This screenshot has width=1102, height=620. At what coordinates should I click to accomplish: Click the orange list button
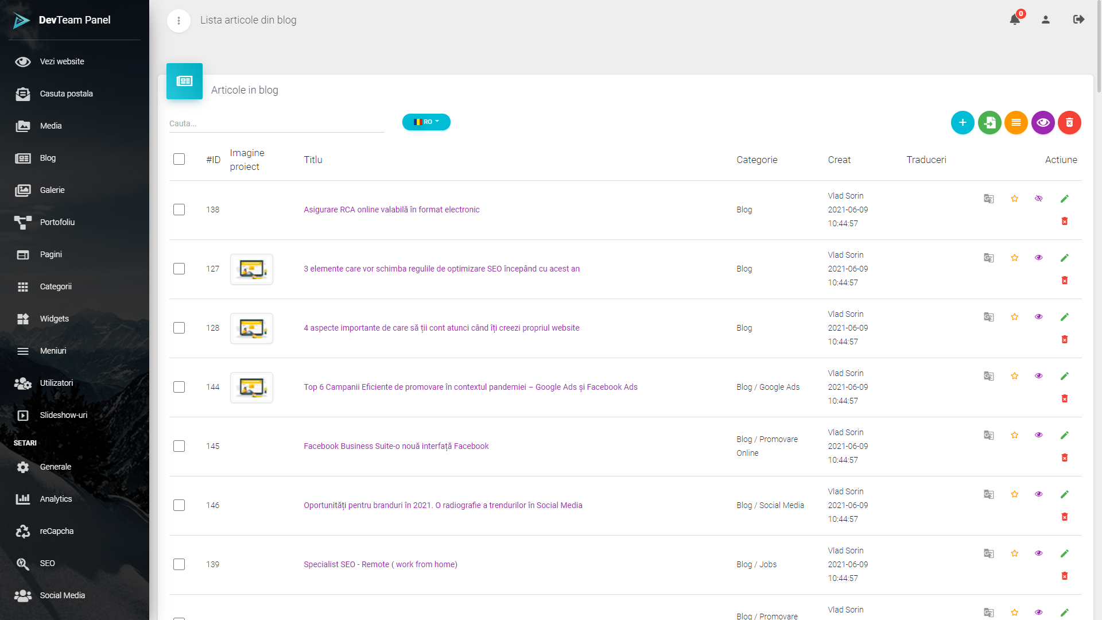1016,122
